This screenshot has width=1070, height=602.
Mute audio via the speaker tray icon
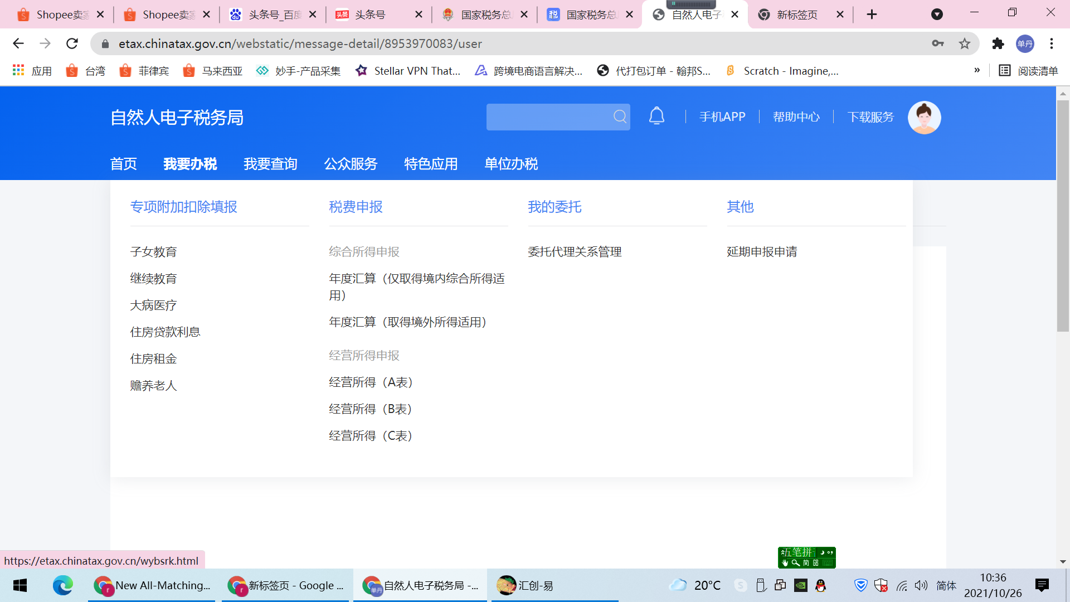click(x=921, y=586)
